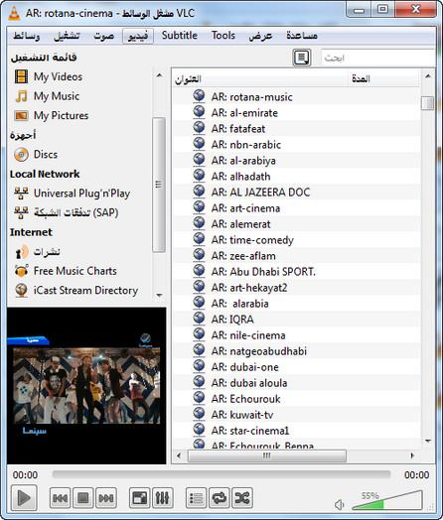Click globe icon beside AR: art-hekayat2

[199, 286]
